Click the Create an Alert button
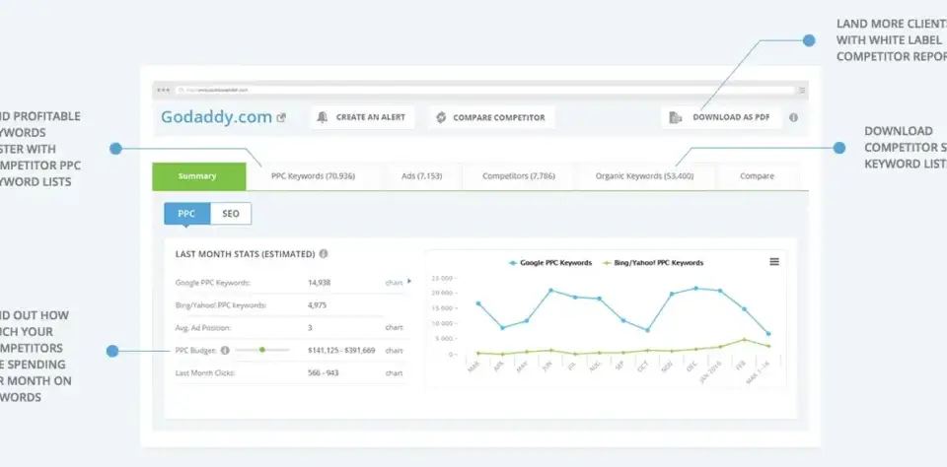 (362, 117)
